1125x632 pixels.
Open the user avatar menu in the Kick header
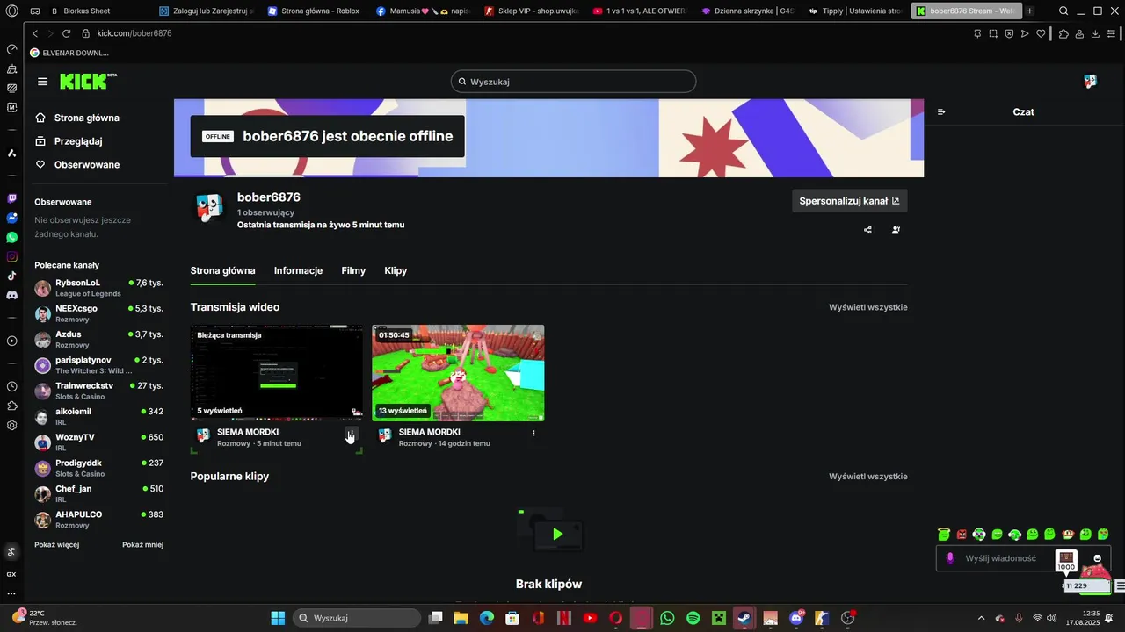pyautogui.click(x=1091, y=82)
